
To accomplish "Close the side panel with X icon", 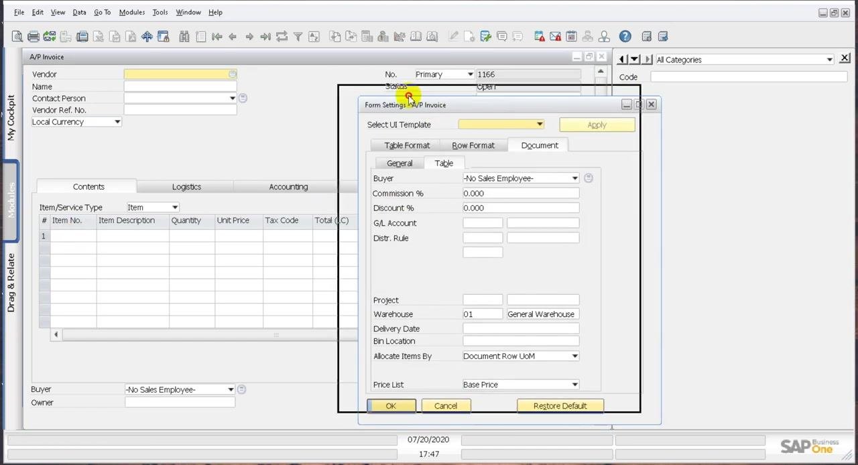I will (x=845, y=59).
